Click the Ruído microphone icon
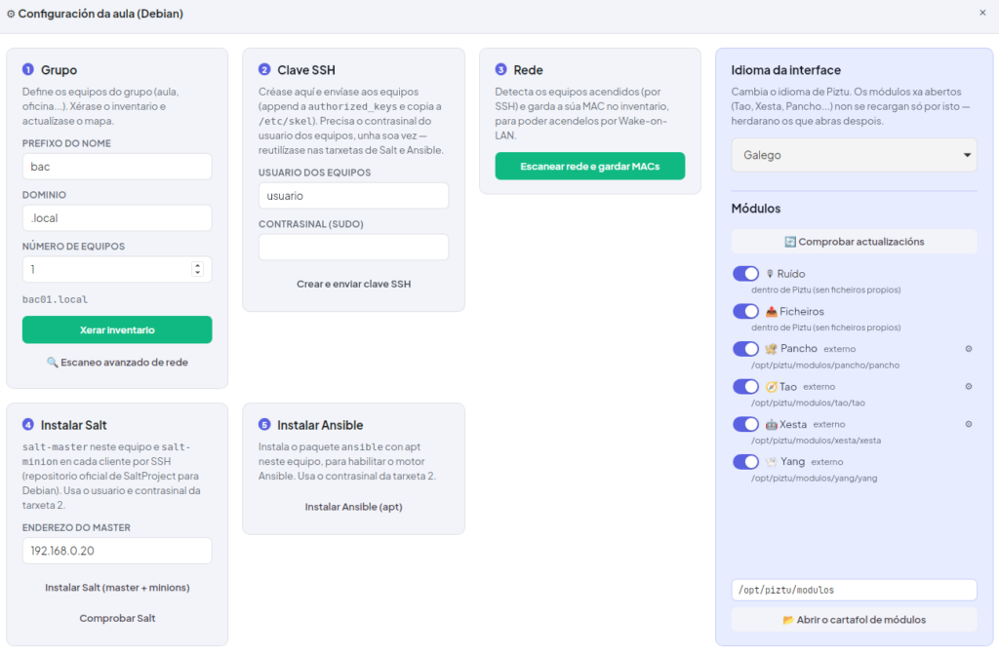This screenshot has height=654, width=999. 770,274
